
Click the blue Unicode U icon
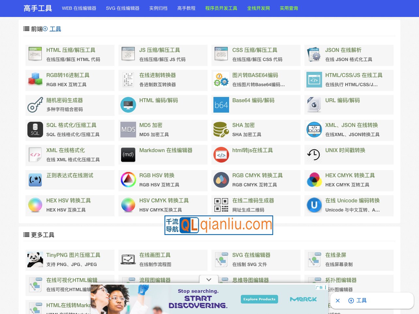pyautogui.click(x=314, y=205)
